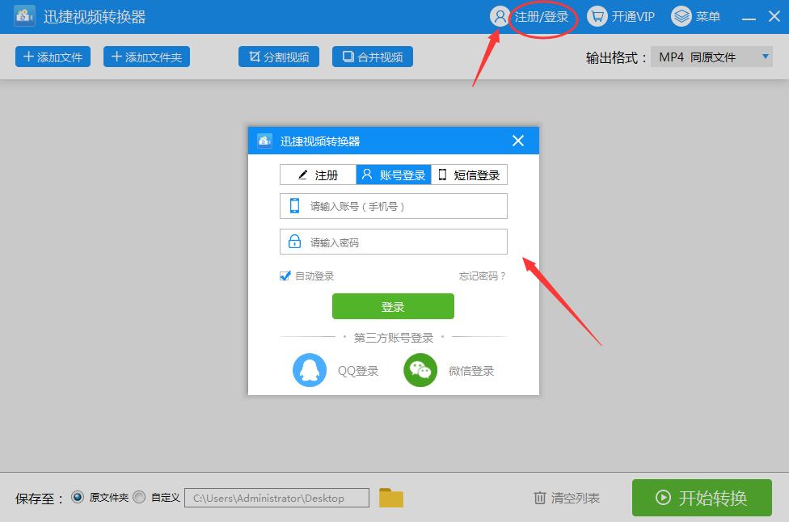Select the Split Video (分割视频) tool
The width and height of the screenshot is (789, 522).
(x=278, y=57)
